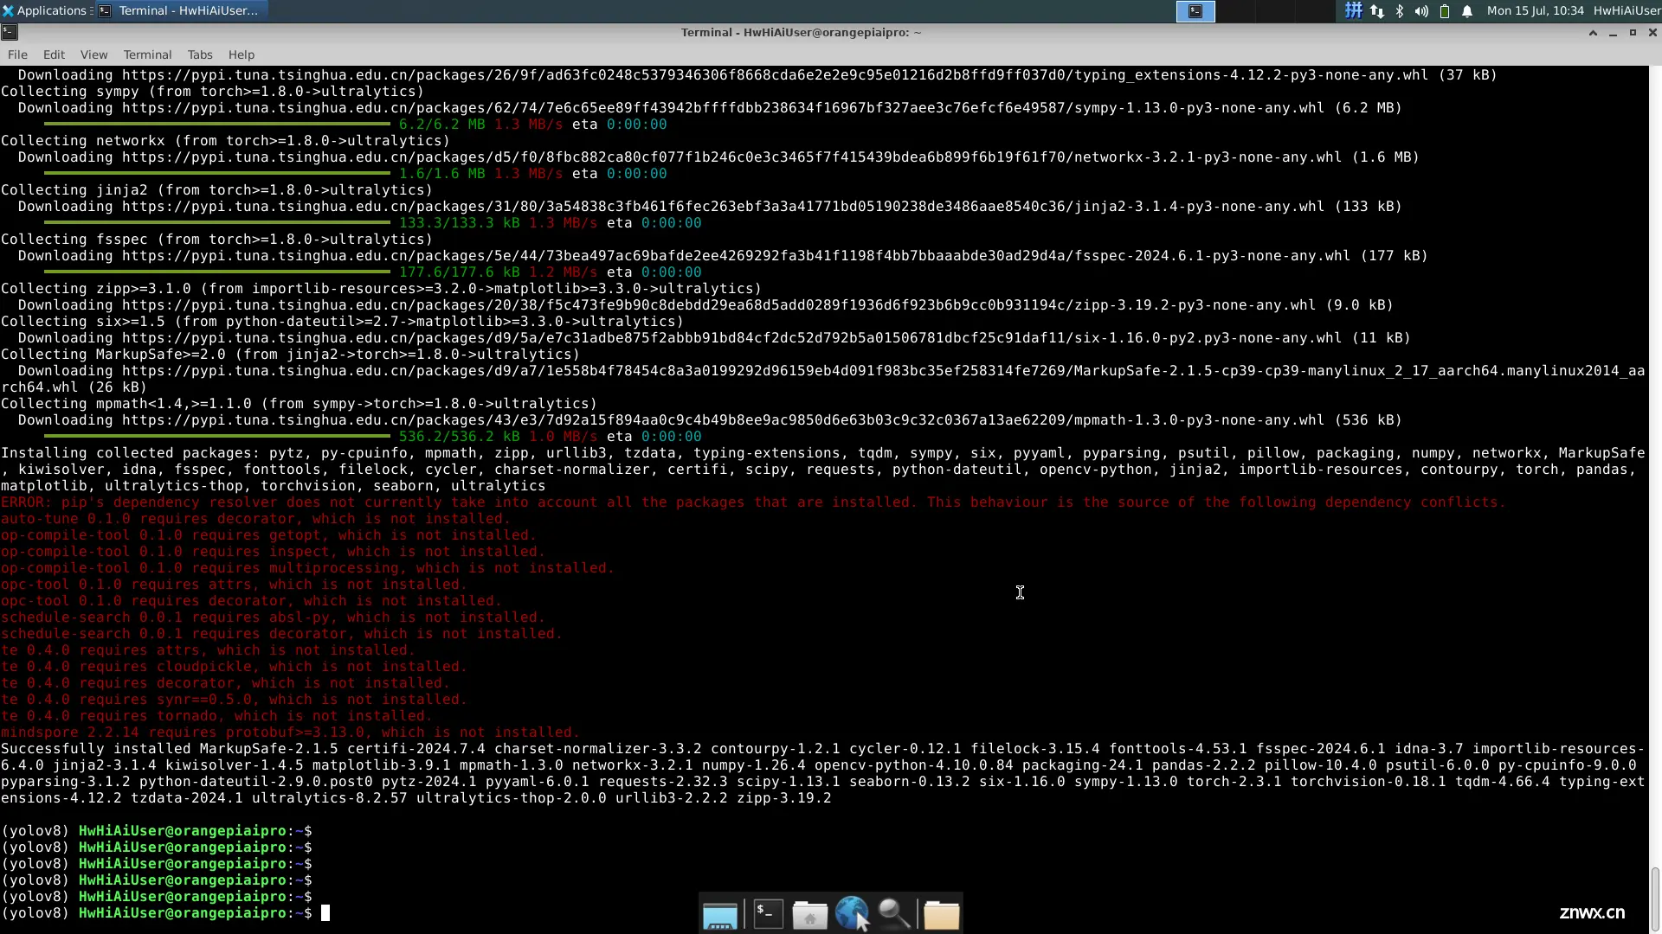Click the battery power manager icon
The height and width of the screenshot is (934, 1662).
(1444, 10)
